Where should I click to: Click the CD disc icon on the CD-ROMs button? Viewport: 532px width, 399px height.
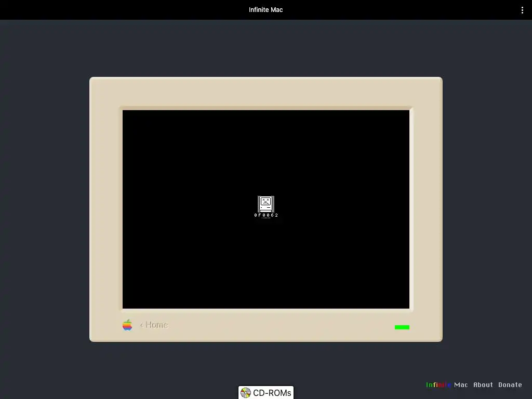click(x=246, y=393)
